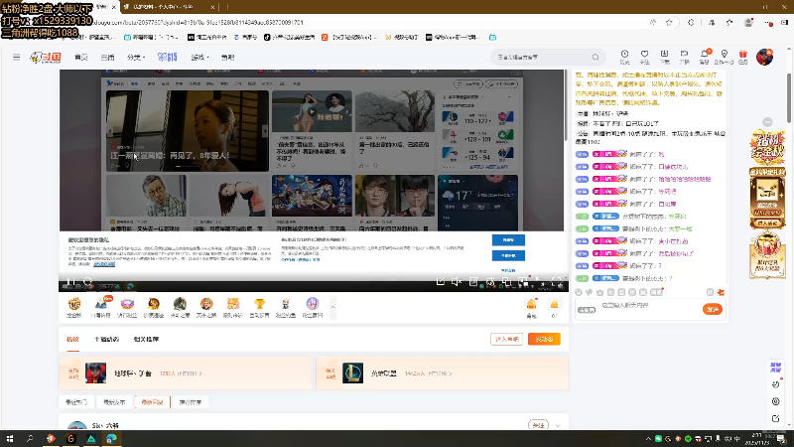This screenshot has width=794, height=447.
Task: Mute the stream via the speaker icon
Action: tap(457, 282)
